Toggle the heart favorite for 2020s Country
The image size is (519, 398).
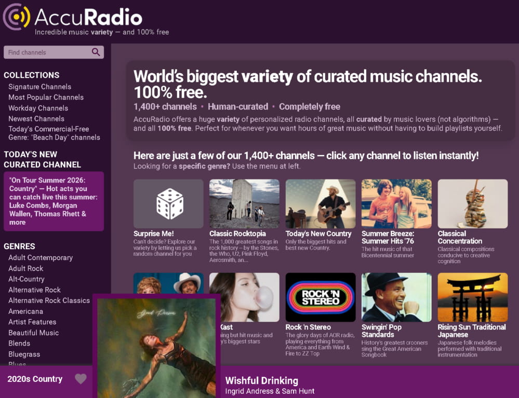[x=81, y=379]
